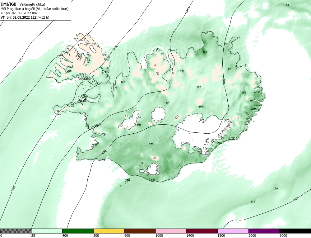Choose the brown 900–1000 legend swatch
This screenshot has height=238, width=311.
(140, 231)
